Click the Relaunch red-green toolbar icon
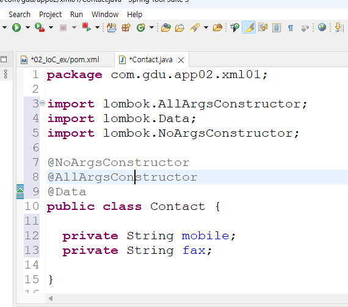 [x=86, y=27]
